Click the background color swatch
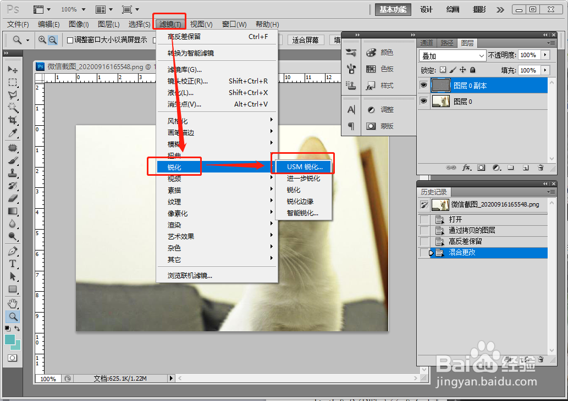Image resolution: width=568 pixels, height=401 pixels. [x=17, y=347]
